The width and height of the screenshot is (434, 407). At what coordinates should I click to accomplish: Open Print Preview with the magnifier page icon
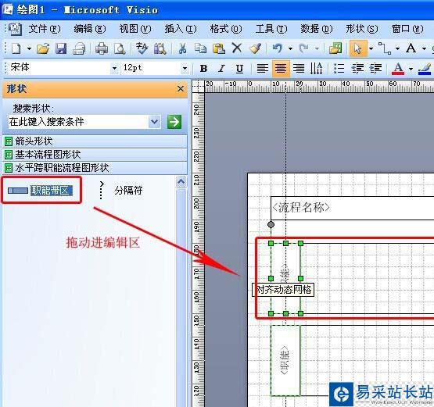coord(120,48)
